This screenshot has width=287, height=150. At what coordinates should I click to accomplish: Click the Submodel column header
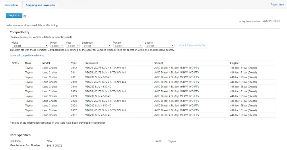pos(91,63)
